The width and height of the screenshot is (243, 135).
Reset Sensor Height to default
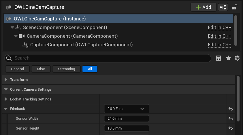[x=231, y=128]
